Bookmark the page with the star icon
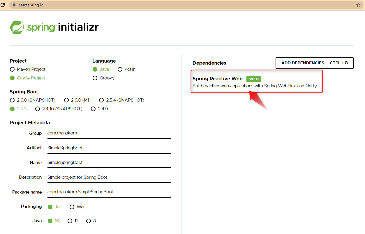Image resolution: width=365 pixels, height=234 pixels. tap(358, 5)
